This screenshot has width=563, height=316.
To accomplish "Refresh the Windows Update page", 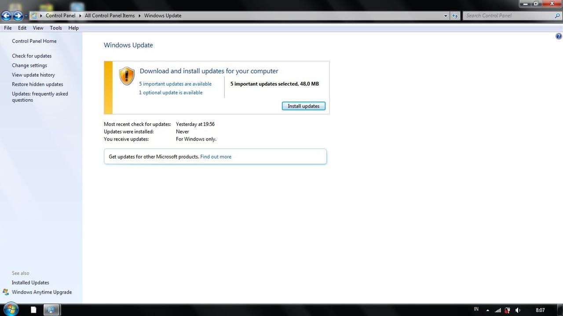I will tap(455, 15).
